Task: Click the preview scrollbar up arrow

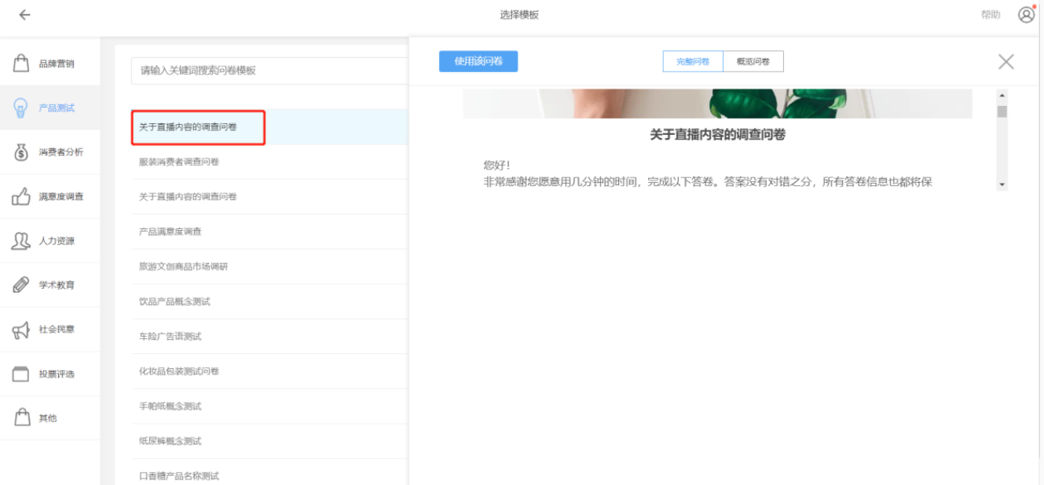Action: tap(1002, 95)
